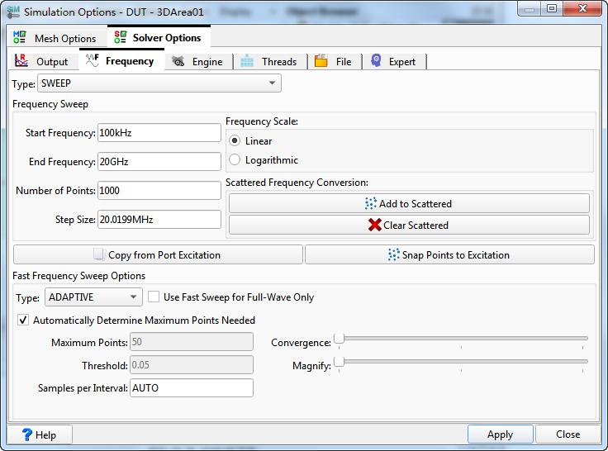The image size is (608, 451).
Task: Click the File tab folder icon
Action: pos(321,61)
